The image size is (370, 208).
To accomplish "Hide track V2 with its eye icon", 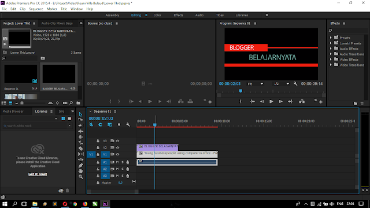I will point(117,148).
